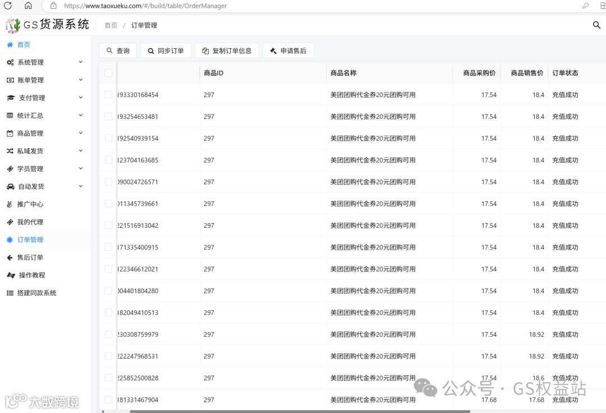Image resolution: width=606 pixels, height=413 pixels.
Task: Click the gavel icon in 申请售后 button
Action: [x=273, y=51]
